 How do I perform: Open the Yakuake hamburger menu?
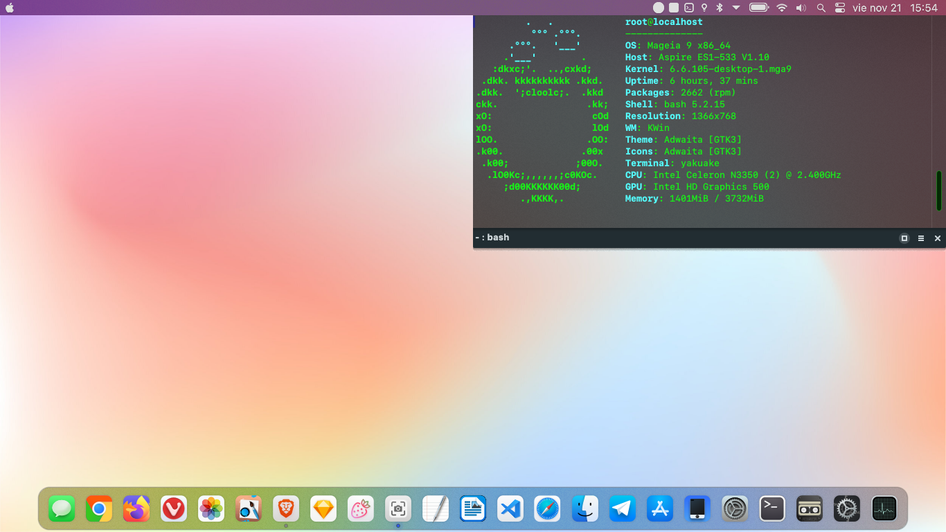[921, 238]
